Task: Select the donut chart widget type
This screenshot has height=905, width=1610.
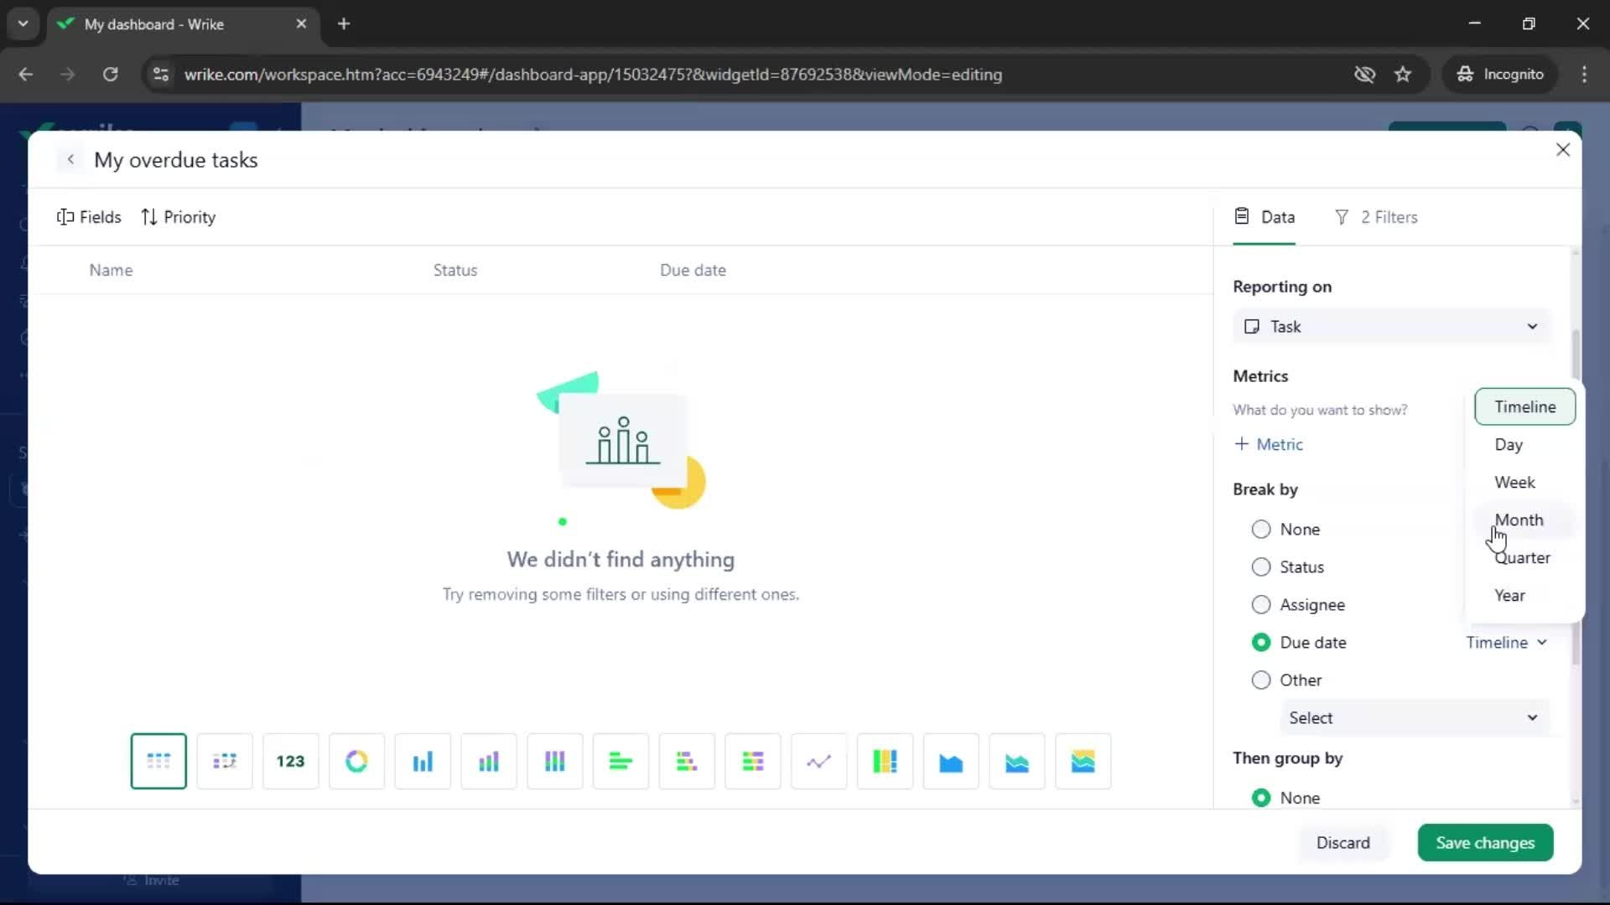Action: point(356,761)
